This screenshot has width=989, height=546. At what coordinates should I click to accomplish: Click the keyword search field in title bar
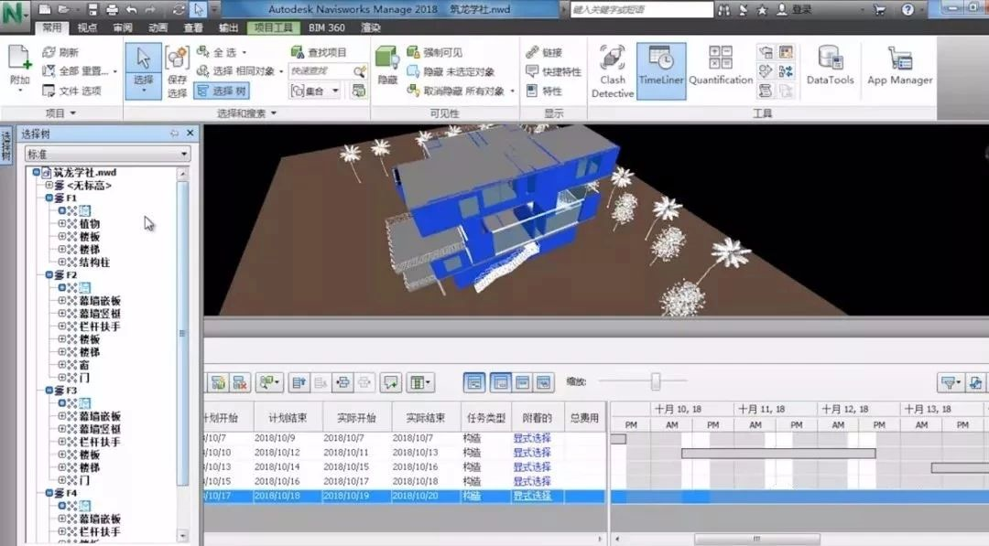640,9
